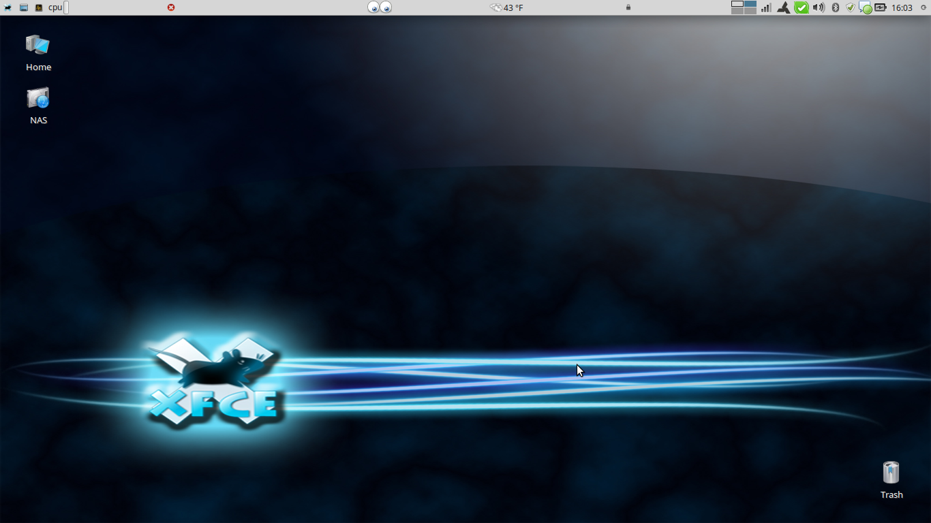Open the volume speaker icon
931x523 pixels.
click(x=819, y=7)
